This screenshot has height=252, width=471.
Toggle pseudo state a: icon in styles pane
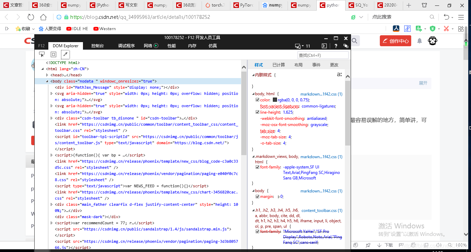click(x=339, y=74)
